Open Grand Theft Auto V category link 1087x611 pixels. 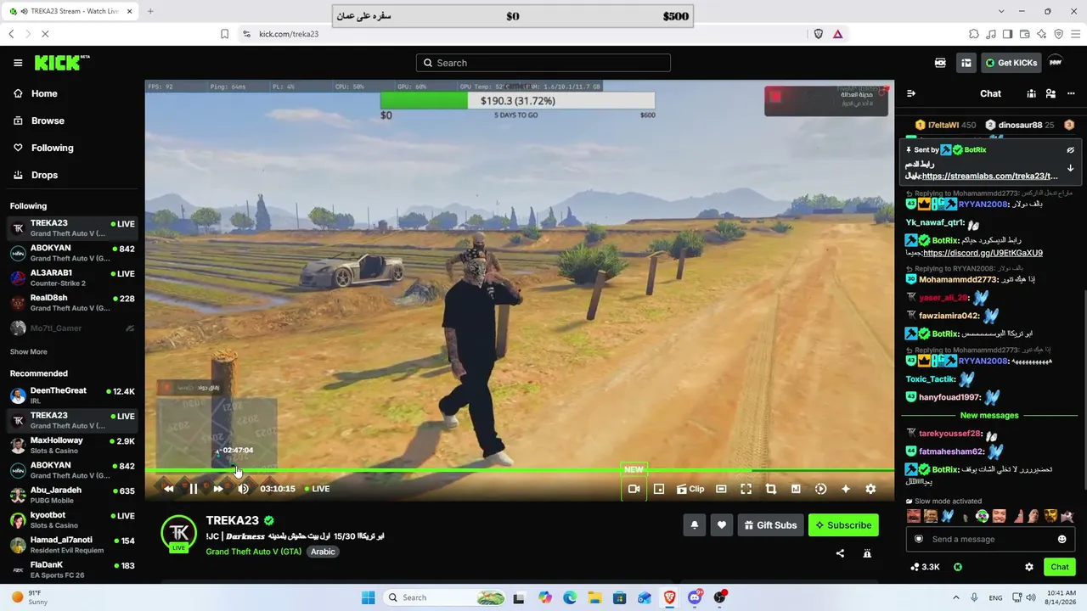[x=254, y=552]
